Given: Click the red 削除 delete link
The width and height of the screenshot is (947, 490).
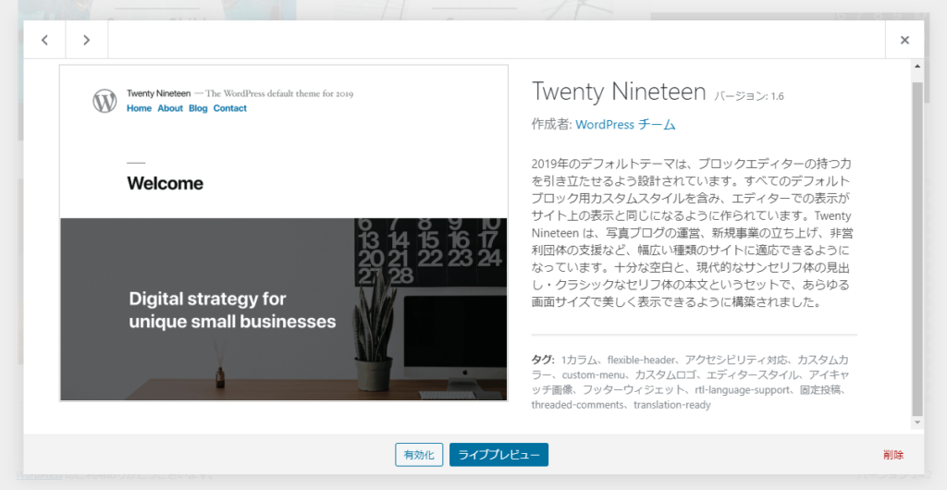Looking at the screenshot, I should click(893, 455).
